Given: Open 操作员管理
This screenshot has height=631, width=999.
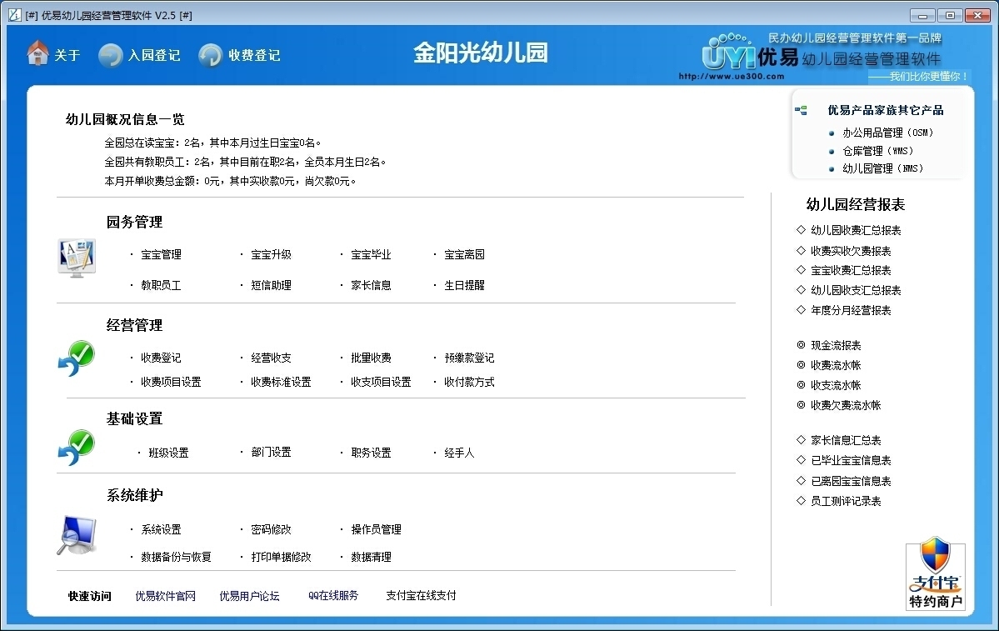Looking at the screenshot, I should click(376, 529).
